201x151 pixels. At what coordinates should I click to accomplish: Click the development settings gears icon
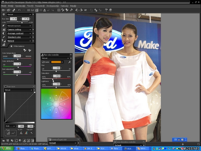tap(4, 45)
